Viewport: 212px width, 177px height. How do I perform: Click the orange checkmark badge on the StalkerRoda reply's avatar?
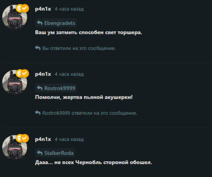click(x=24, y=138)
